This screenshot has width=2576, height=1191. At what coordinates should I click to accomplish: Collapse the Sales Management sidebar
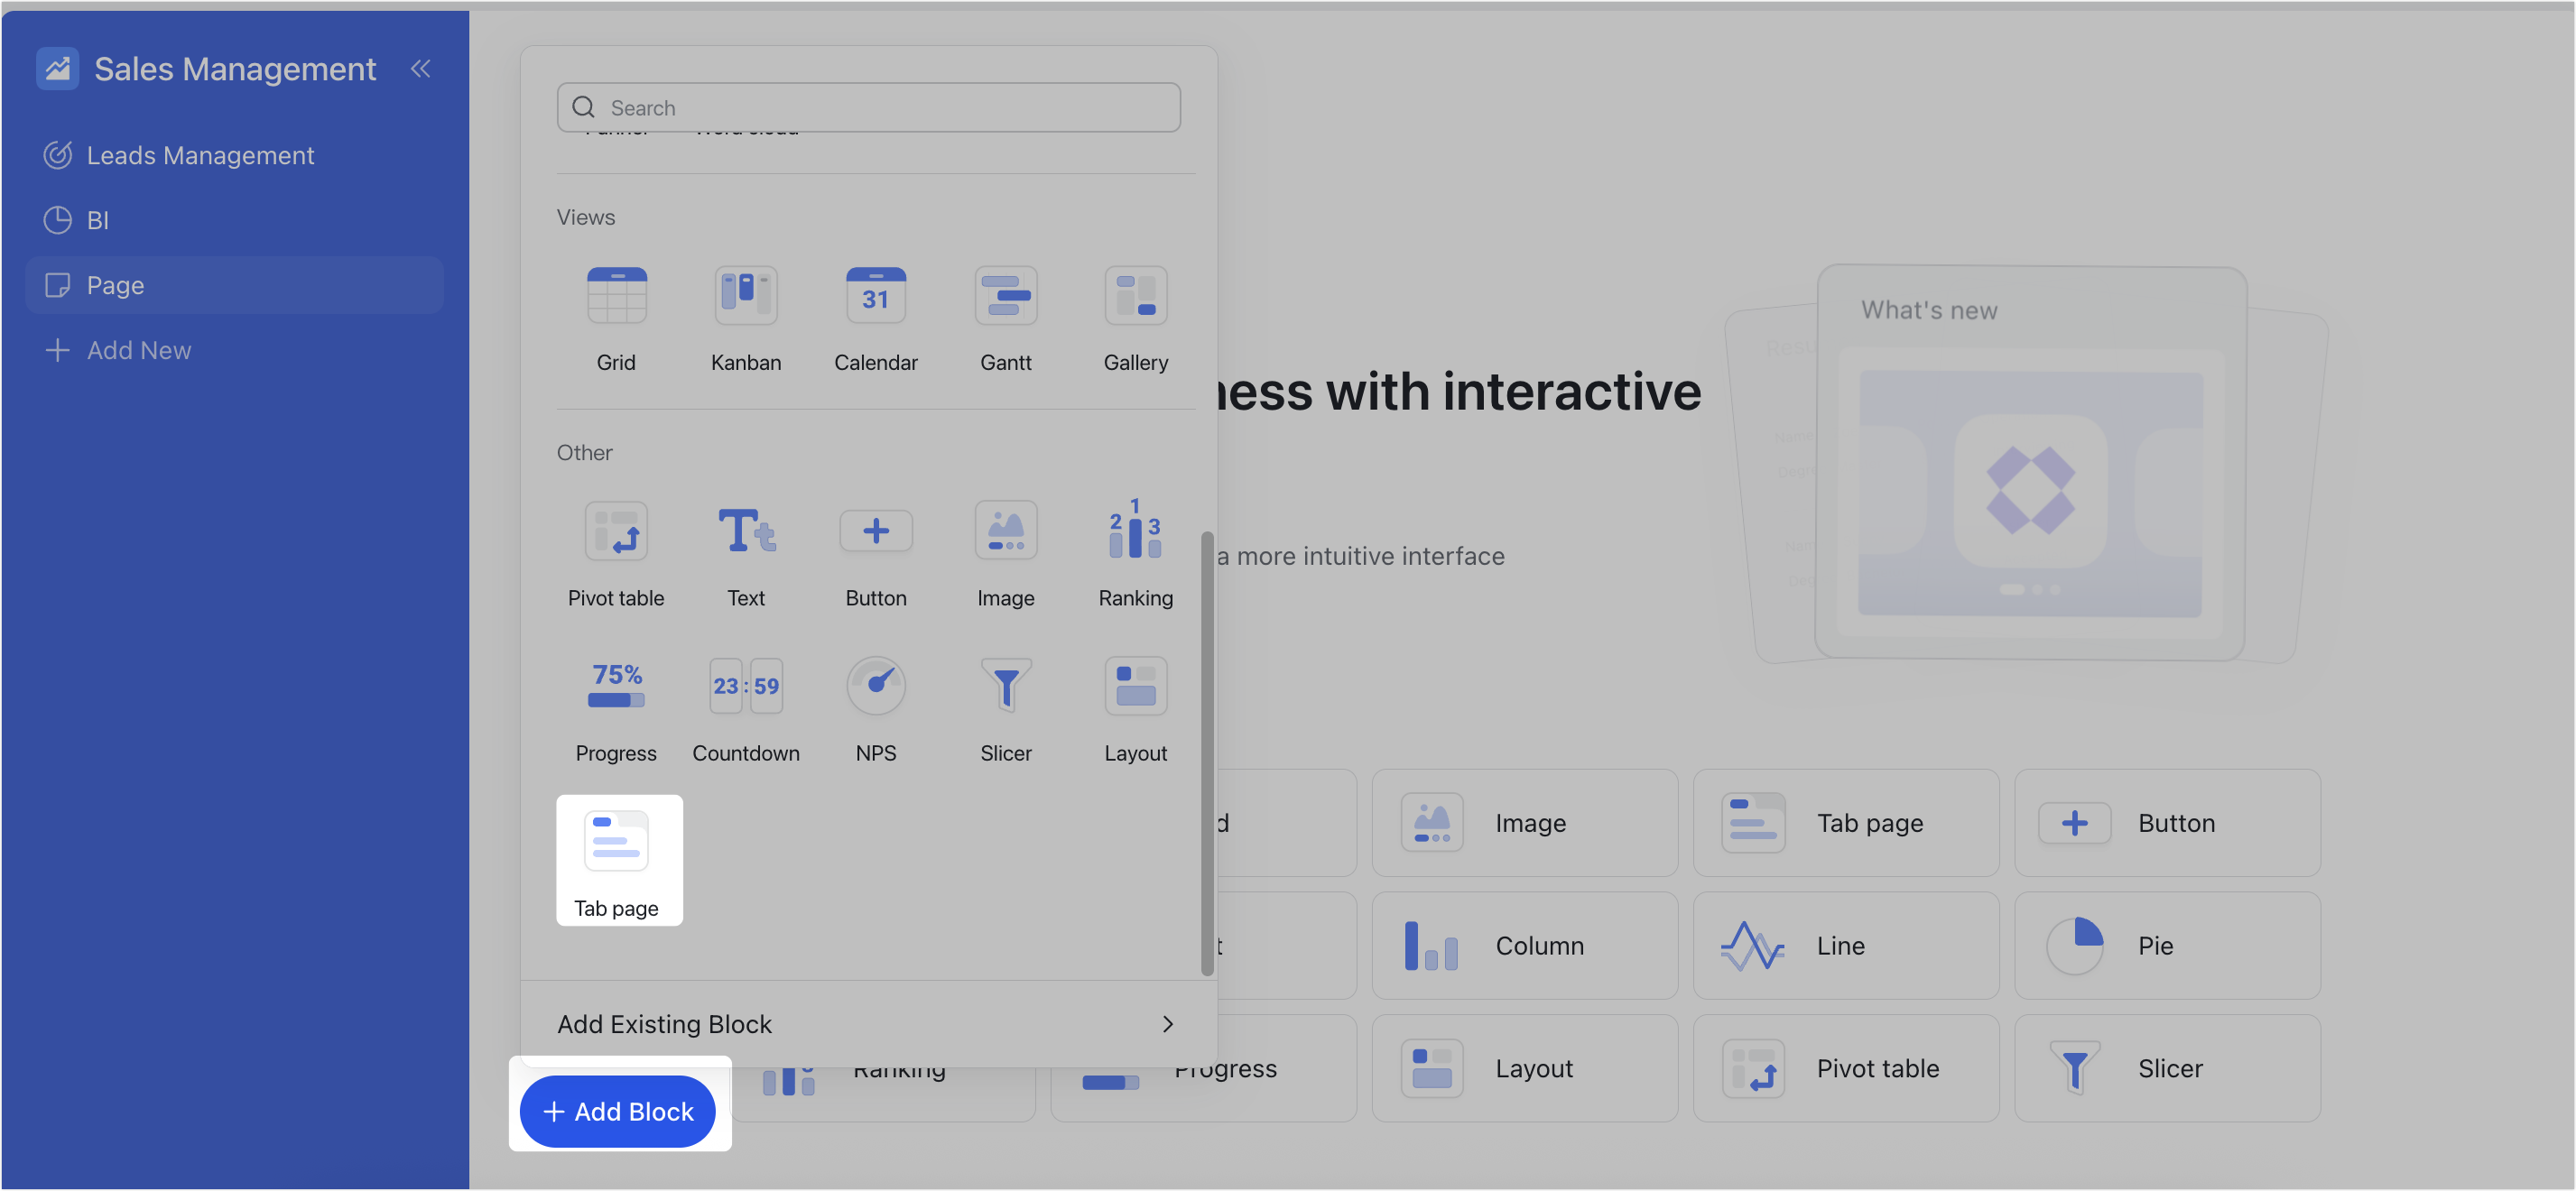(x=420, y=68)
